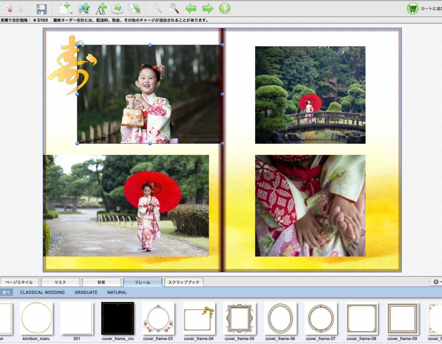Open the 背景 tab

(x=101, y=282)
